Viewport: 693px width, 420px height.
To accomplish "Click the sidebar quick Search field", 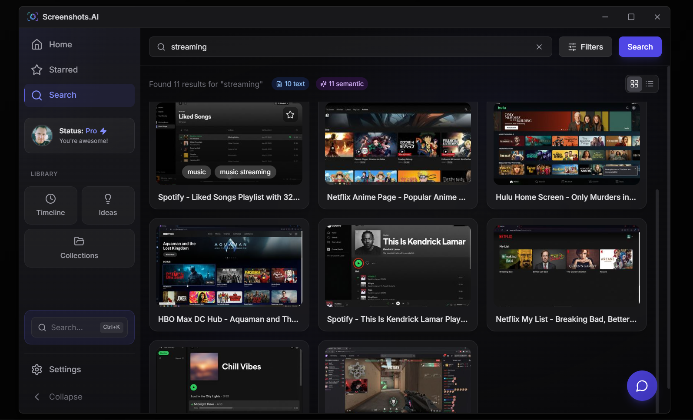I will coord(80,327).
